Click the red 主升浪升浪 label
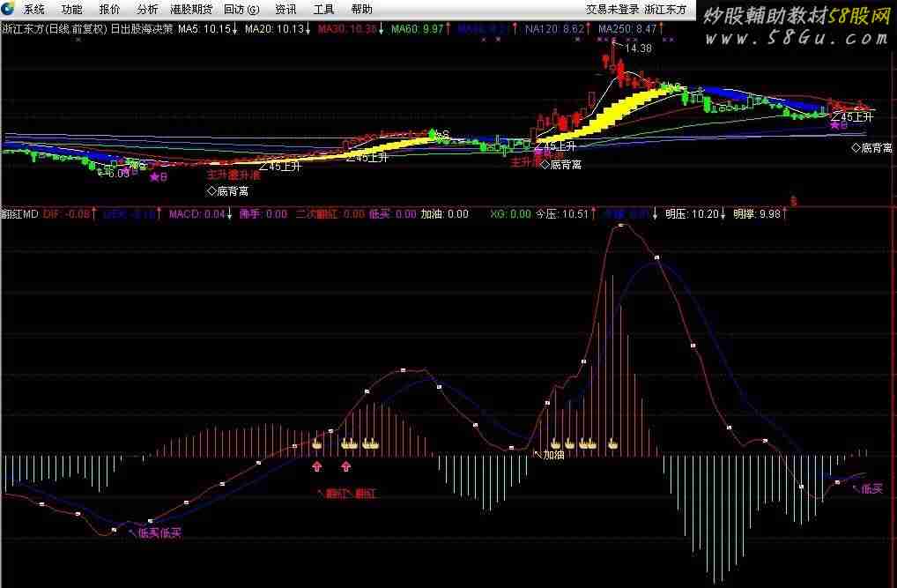Image resolution: width=897 pixels, height=588 pixels. click(234, 175)
